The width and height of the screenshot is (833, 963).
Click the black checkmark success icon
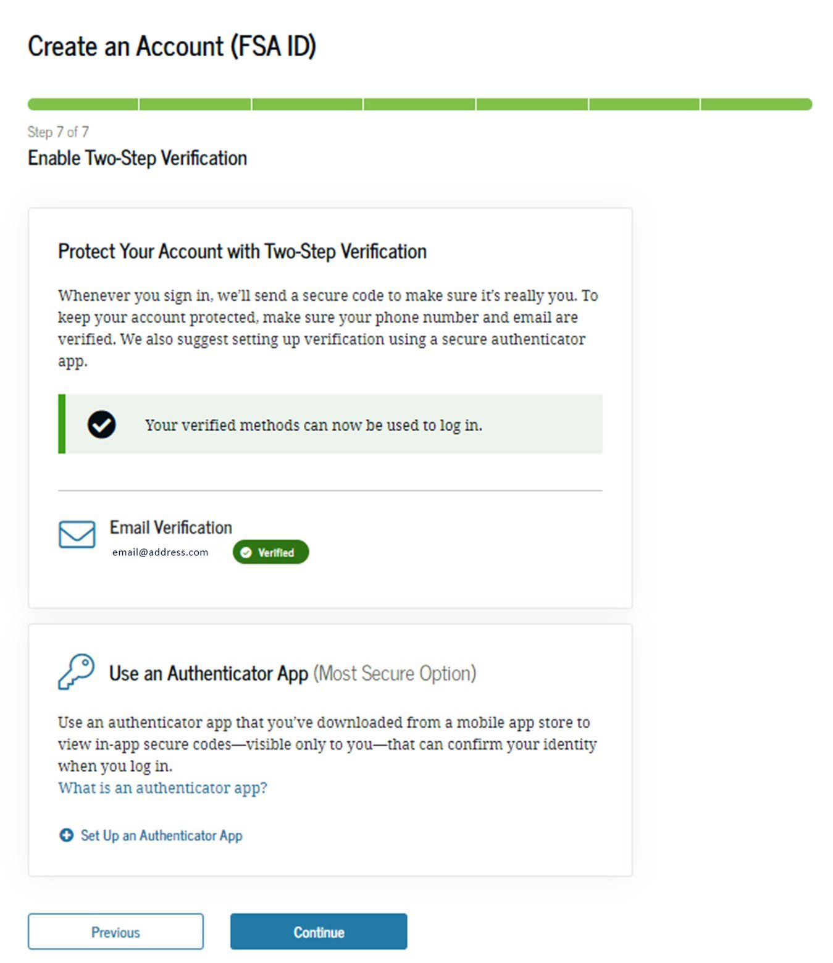[101, 424]
